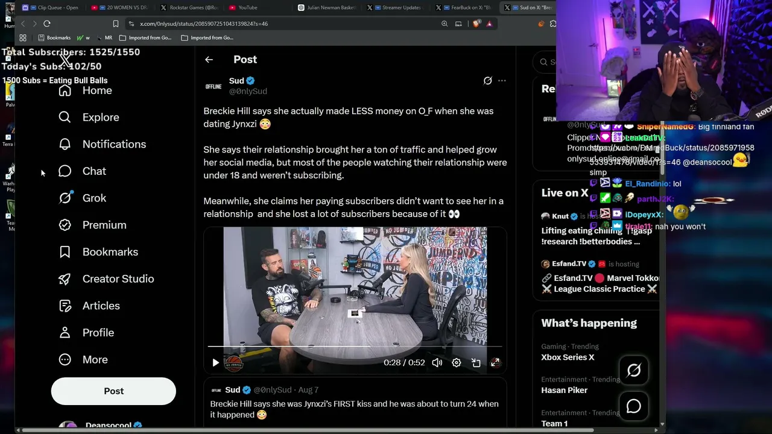
Task: Click the white Post button
Action: (x=113, y=391)
